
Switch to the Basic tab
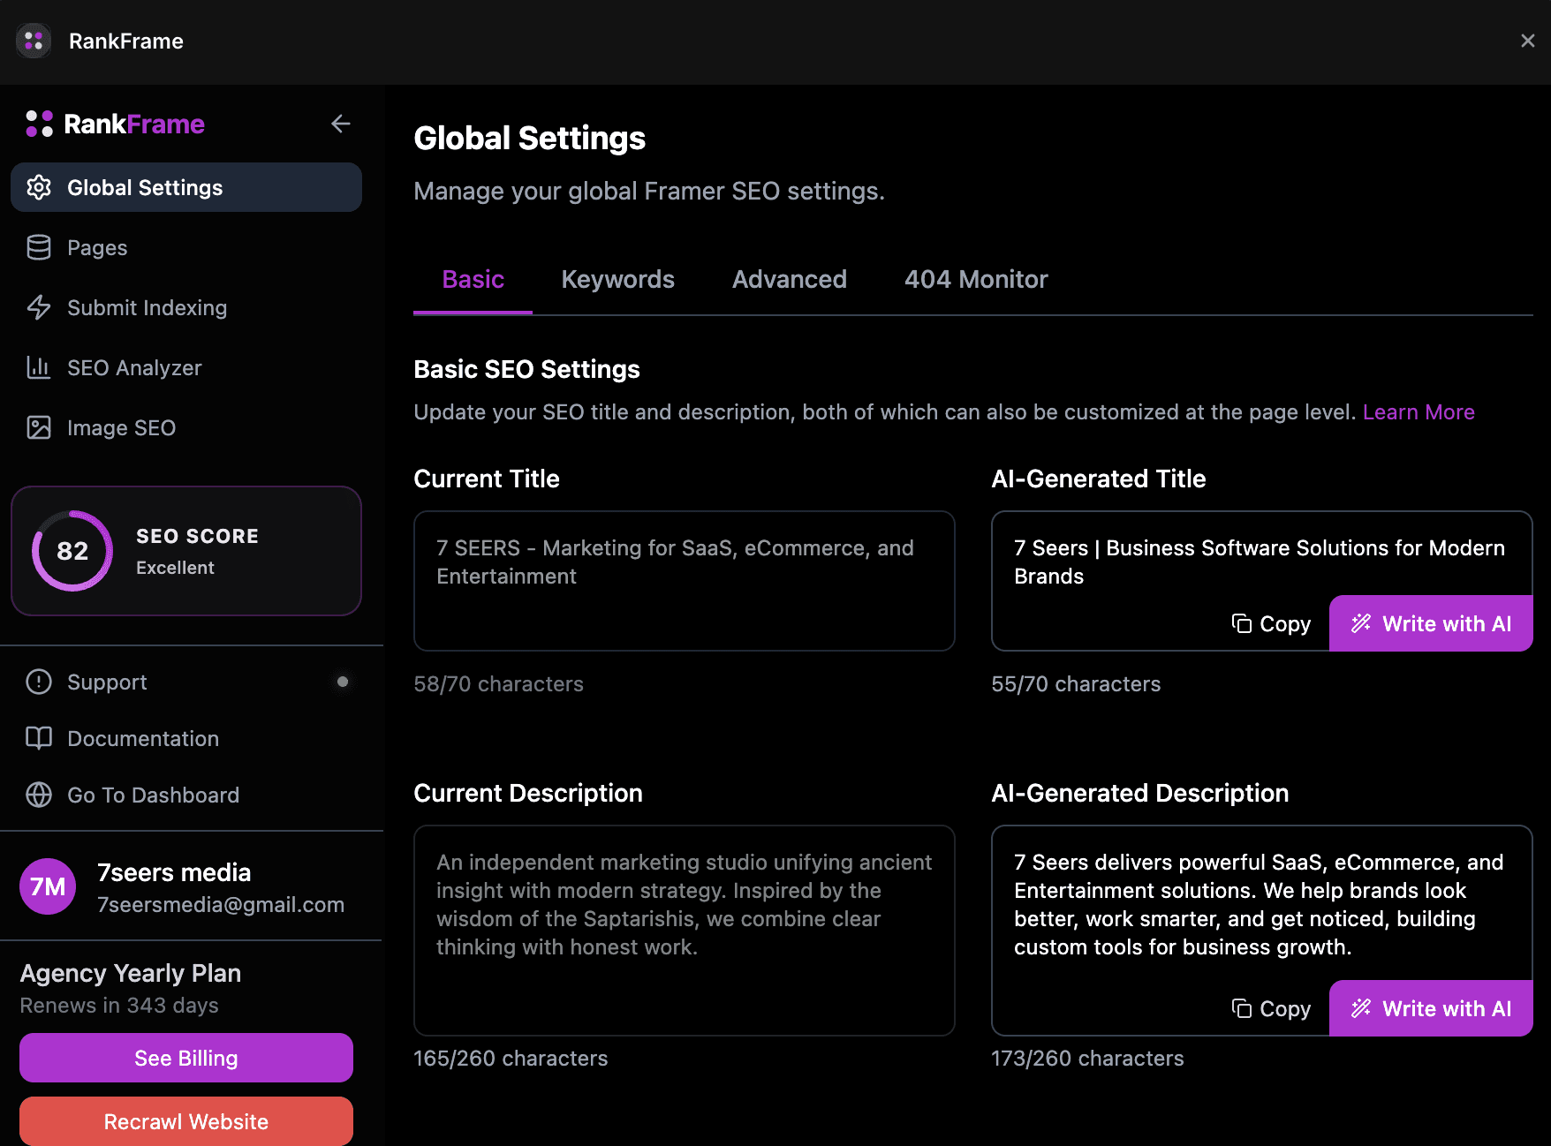pos(473,280)
